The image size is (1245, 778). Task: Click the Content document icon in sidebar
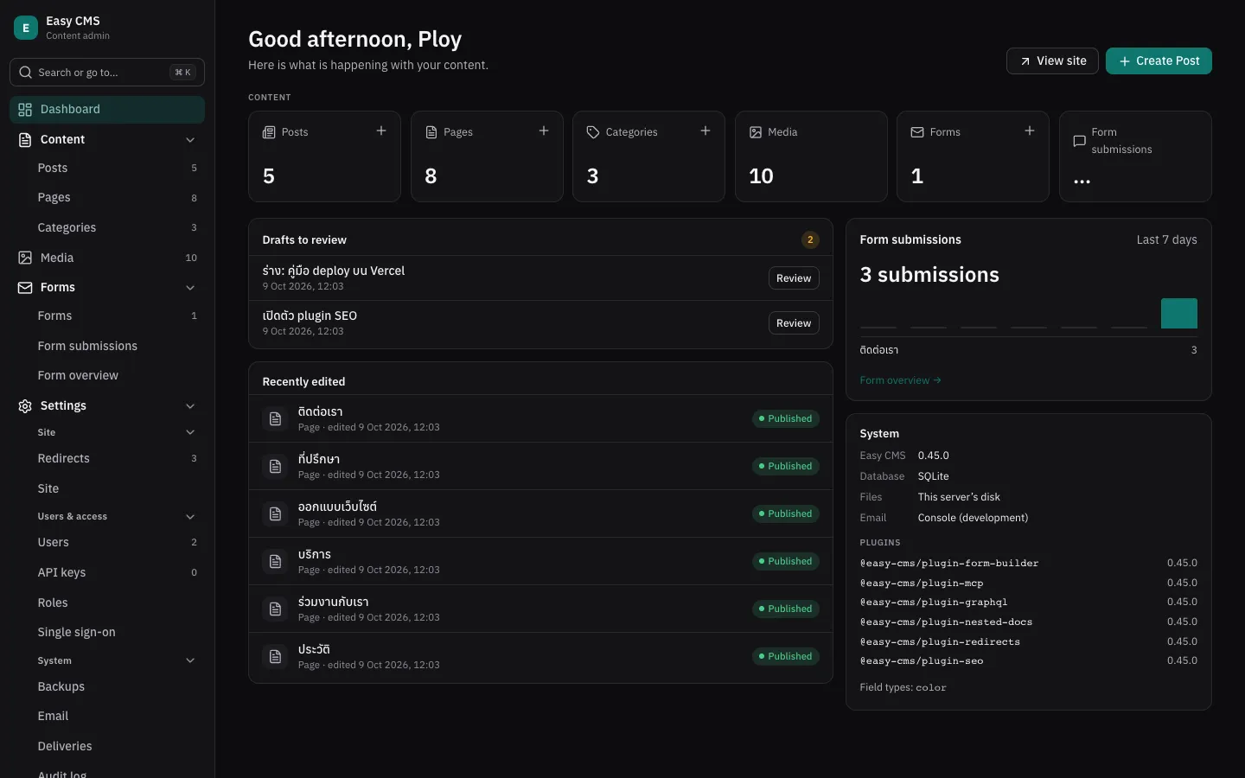coord(25,139)
